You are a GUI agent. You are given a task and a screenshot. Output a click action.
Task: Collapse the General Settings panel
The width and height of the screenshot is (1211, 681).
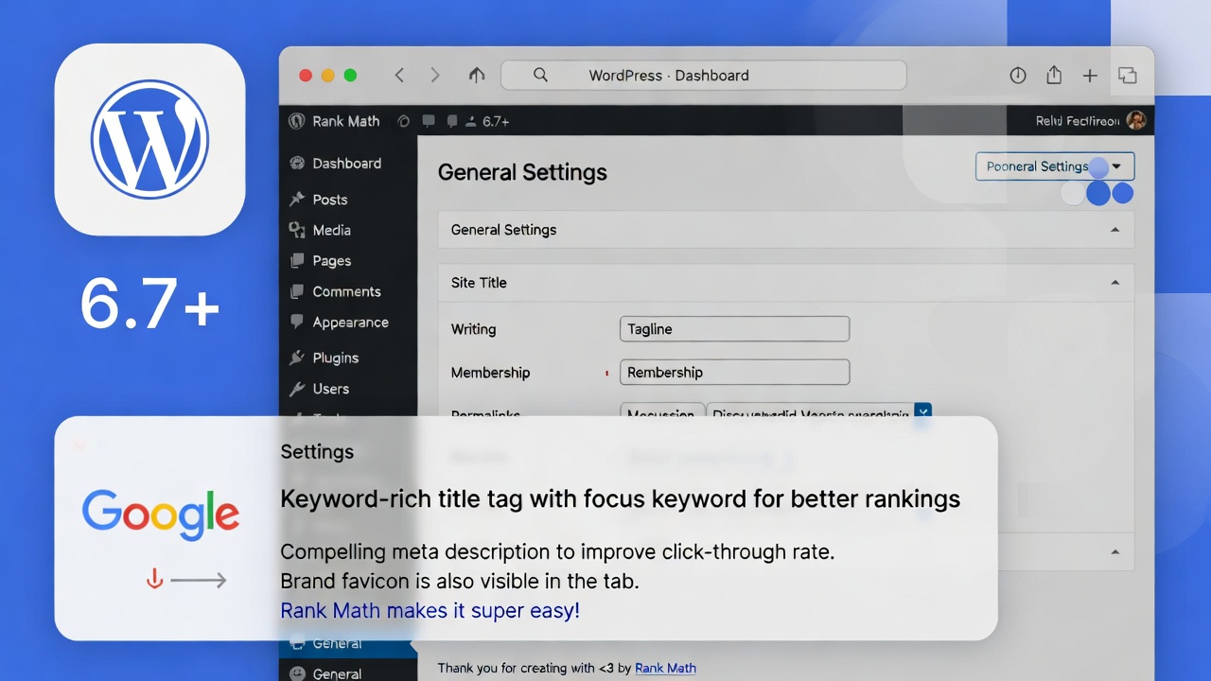click(x=1114, y=230)
